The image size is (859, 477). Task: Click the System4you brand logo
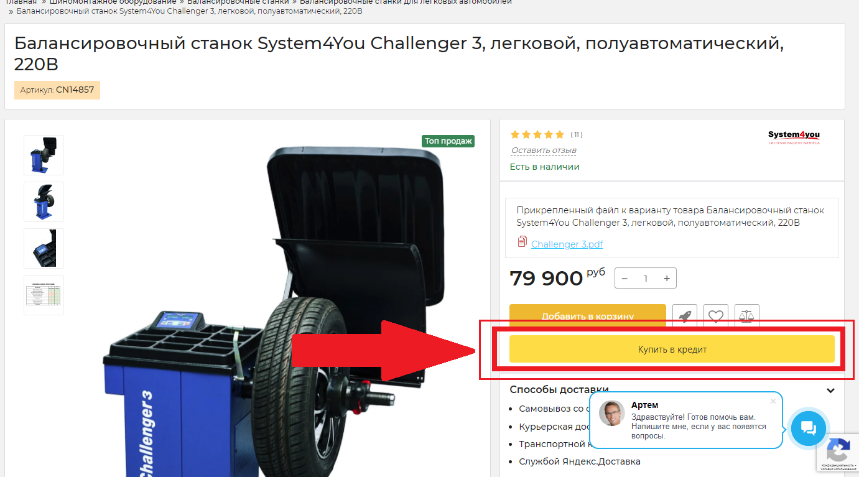click(x=794, y=137)
